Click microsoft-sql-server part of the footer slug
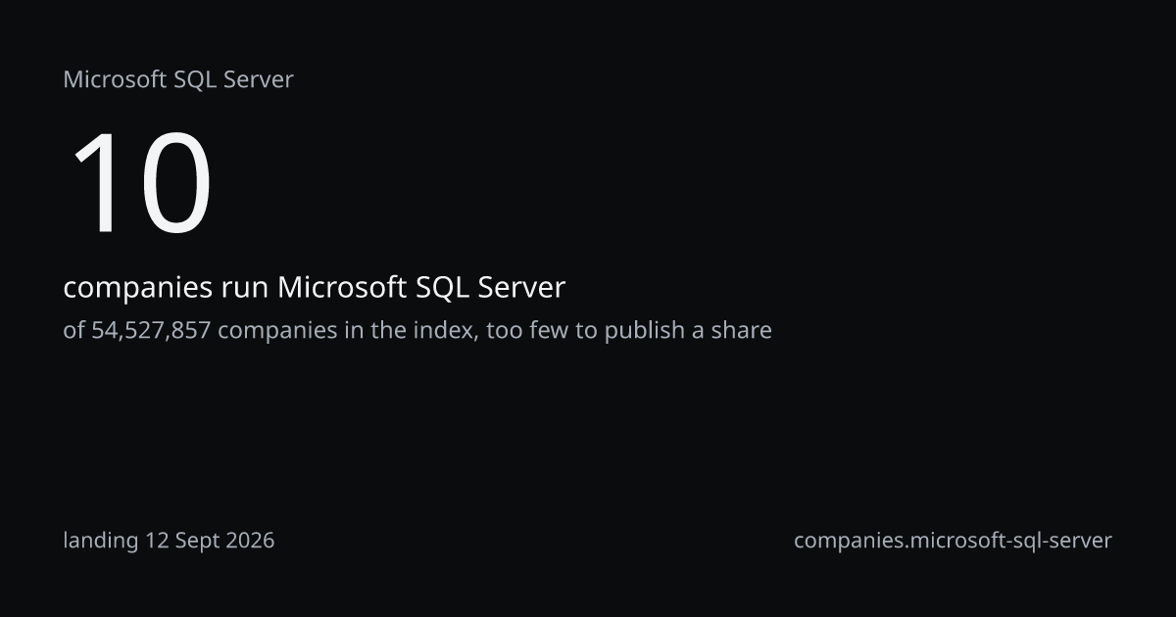This screenshot has width=1176, height=617. click(1011, 541)
